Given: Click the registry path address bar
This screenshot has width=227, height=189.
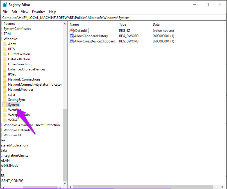Looking at the screenshot, I should click(114, 17).
